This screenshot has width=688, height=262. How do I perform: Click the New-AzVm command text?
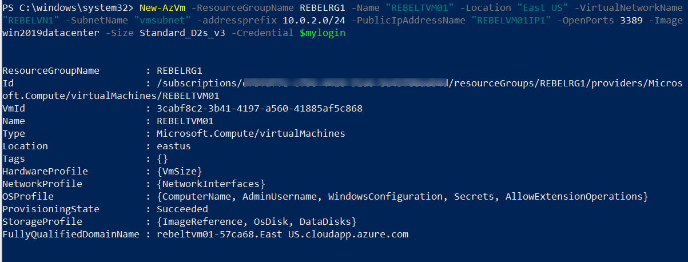(161, 8)
